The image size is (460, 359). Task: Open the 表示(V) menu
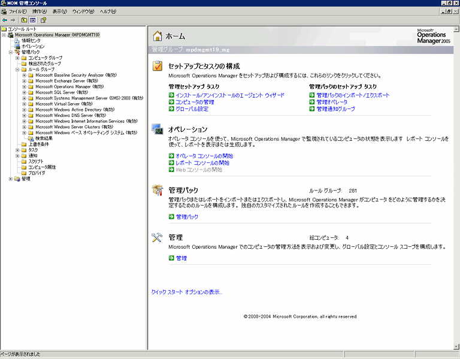[x=59, y=11]
